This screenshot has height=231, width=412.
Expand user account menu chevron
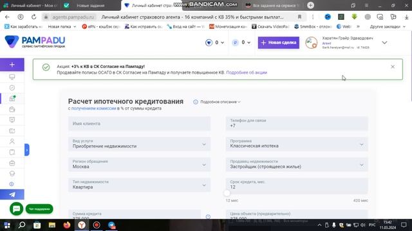coord(384,43)
